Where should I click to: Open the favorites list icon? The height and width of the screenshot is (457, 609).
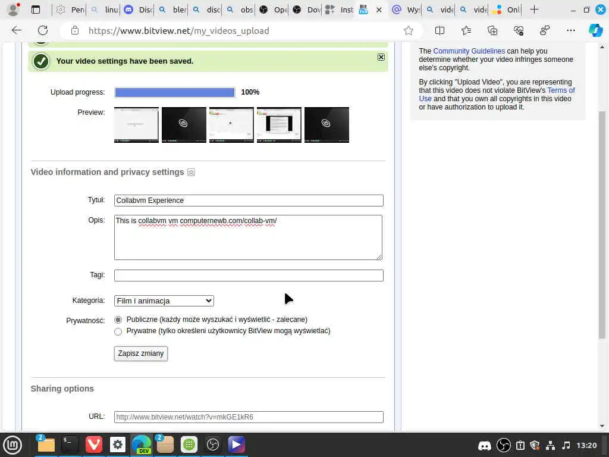pos(466,30)
